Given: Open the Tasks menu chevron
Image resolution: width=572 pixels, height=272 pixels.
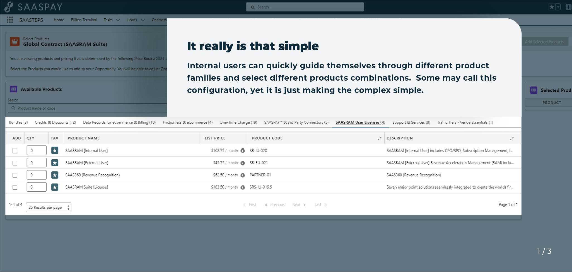Looking at the screenshot, I should 118,20.
